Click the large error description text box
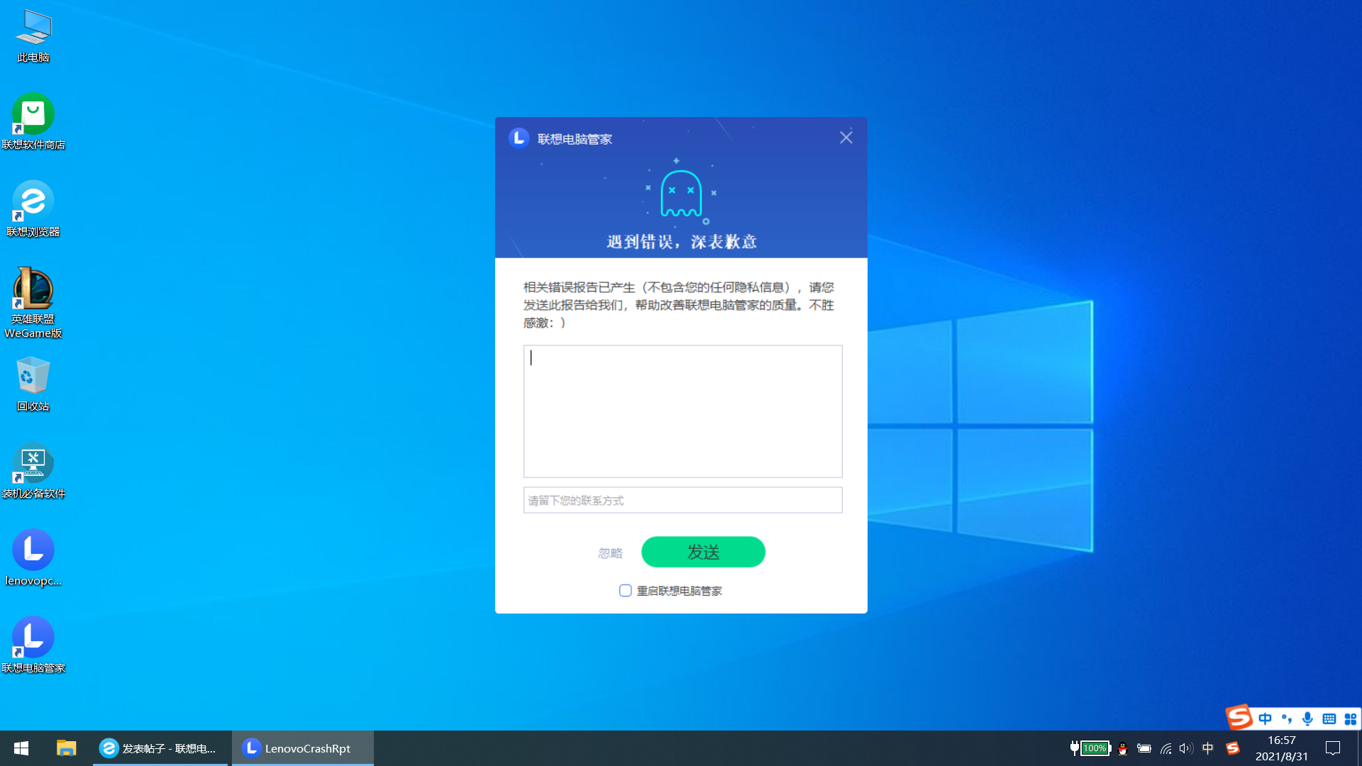The image size is (1362, 766). pos(682,411)
